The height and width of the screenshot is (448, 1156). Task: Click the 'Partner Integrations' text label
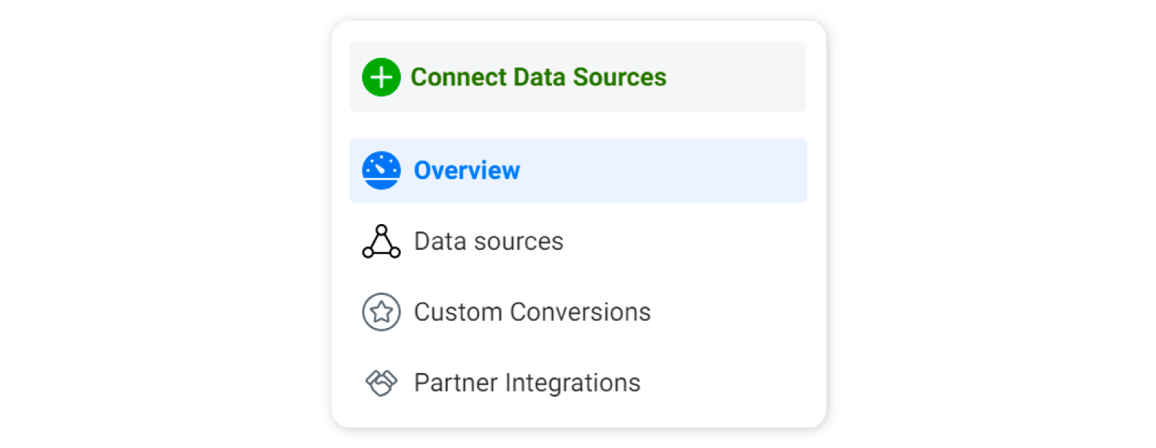click(527, 382)
